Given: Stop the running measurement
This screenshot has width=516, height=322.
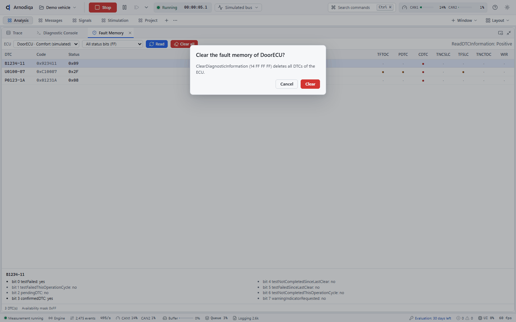Looking at the screenshot, I should pyautogui.click(x=103, y=8).
